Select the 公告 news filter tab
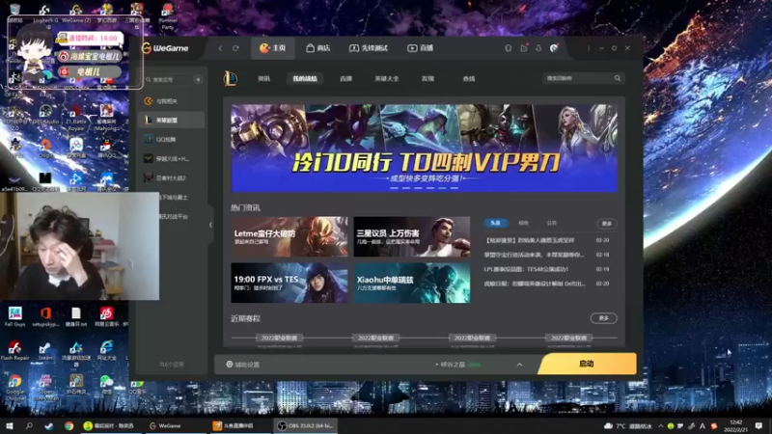Screen dimensions: 772x434 point(551,223)
